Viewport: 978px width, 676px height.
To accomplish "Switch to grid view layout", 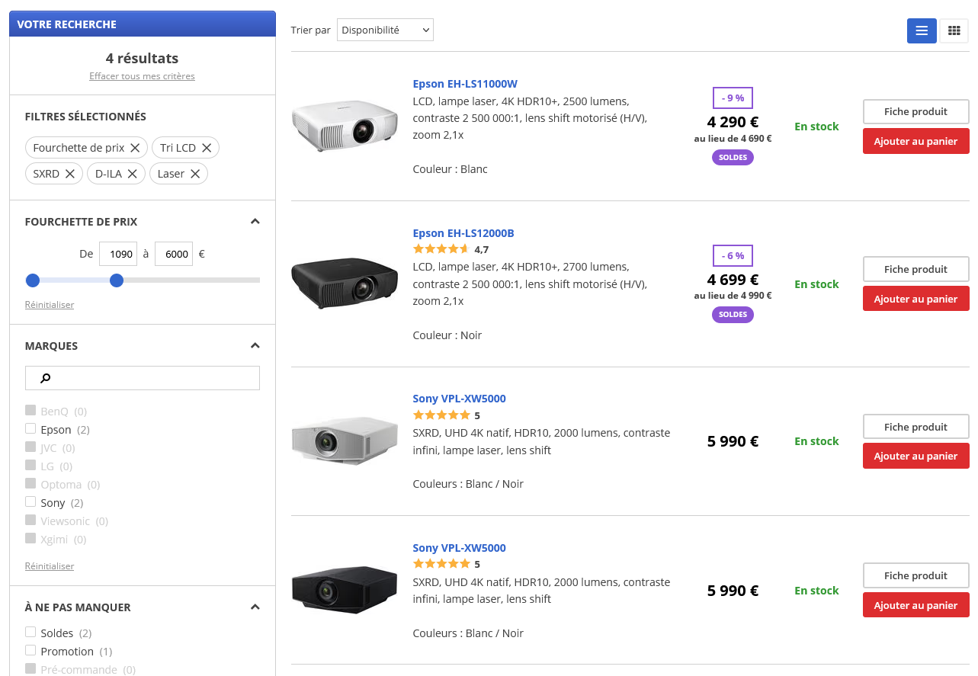I will click(x=954, y=30).
